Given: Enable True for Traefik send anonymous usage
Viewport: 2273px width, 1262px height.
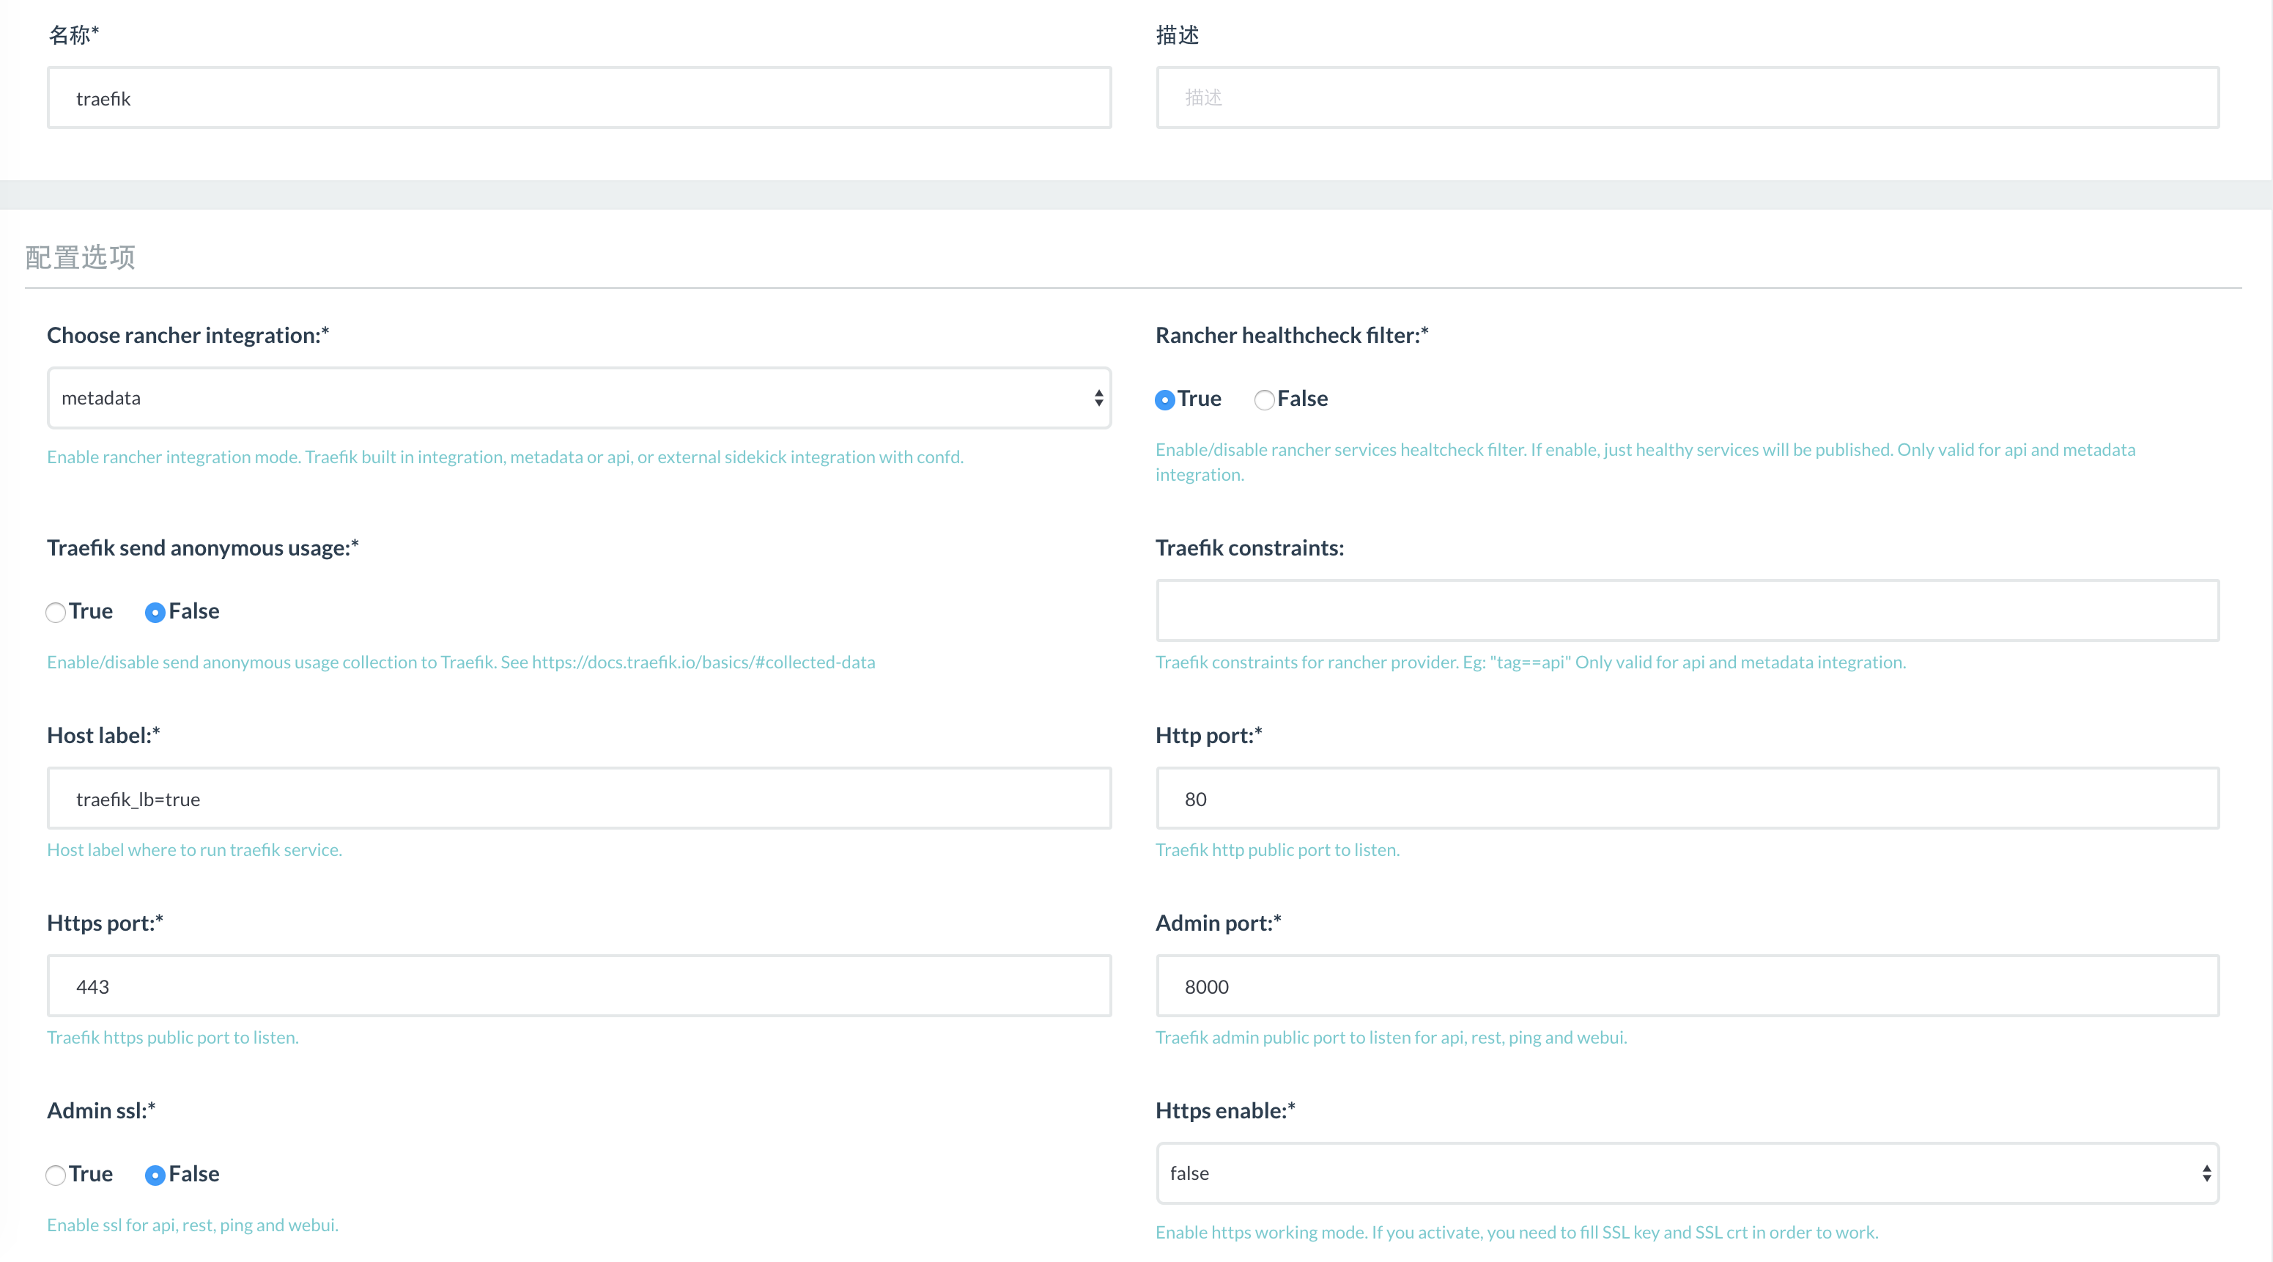Looking at the screenshot, I should tap(56, 613).
